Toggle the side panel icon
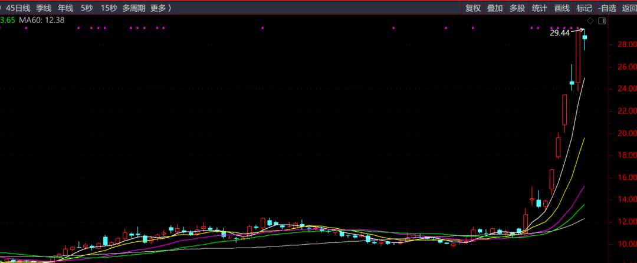637x263 pixels. click(603, 21)
